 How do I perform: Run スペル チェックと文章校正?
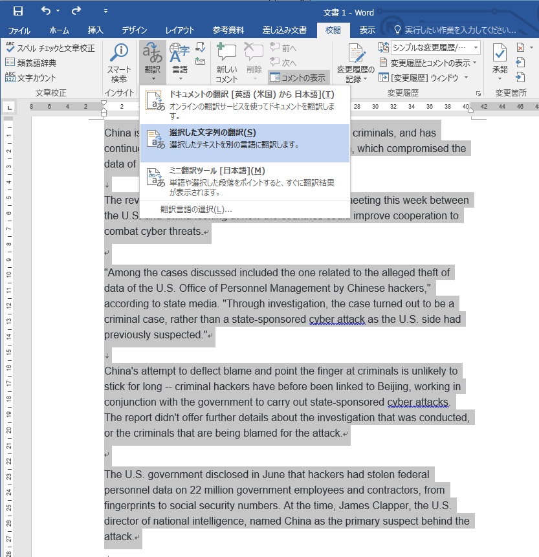(x=50, y=48)
